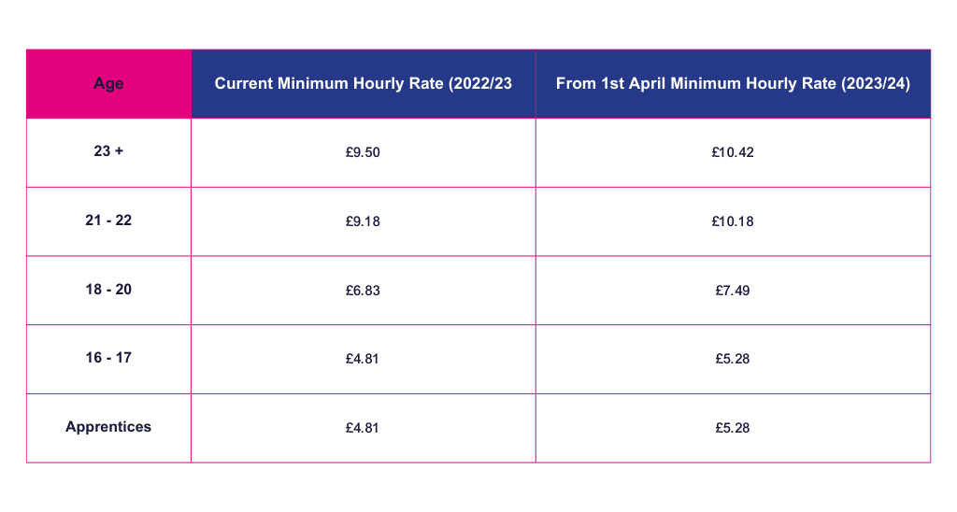Viewport: 957px width, 512px height.
Task: Click the £10.18 rate value
Action: [x=733, y=221]
